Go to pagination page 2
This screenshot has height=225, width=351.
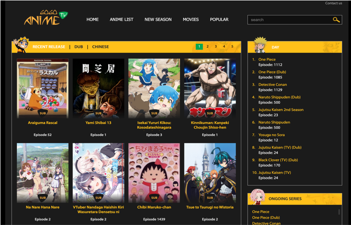click(207, 47)
